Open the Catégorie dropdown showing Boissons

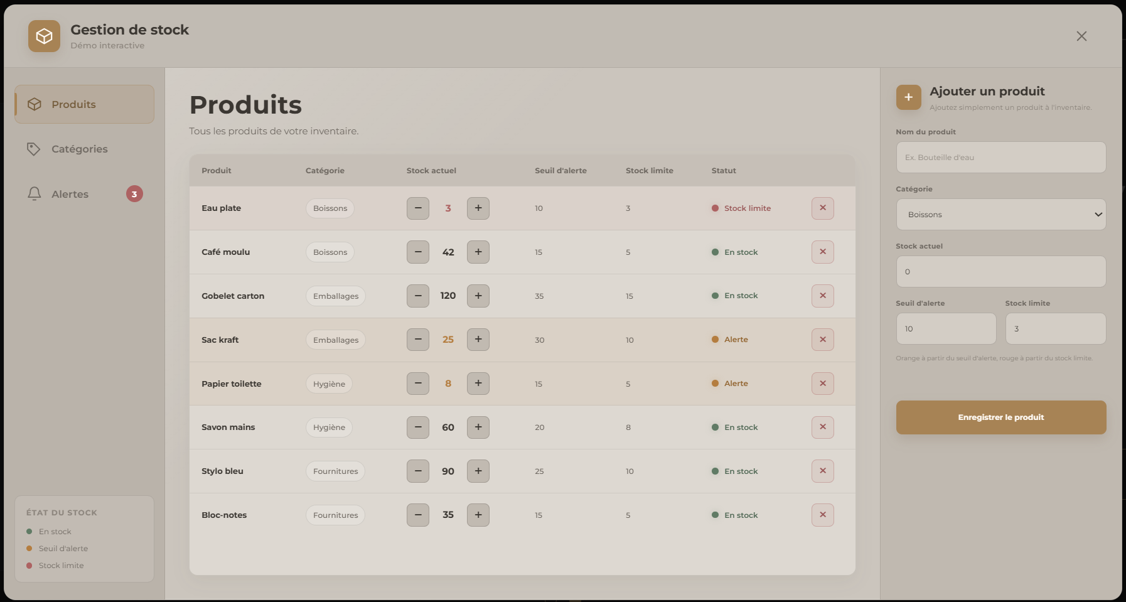coord(1000,215)
